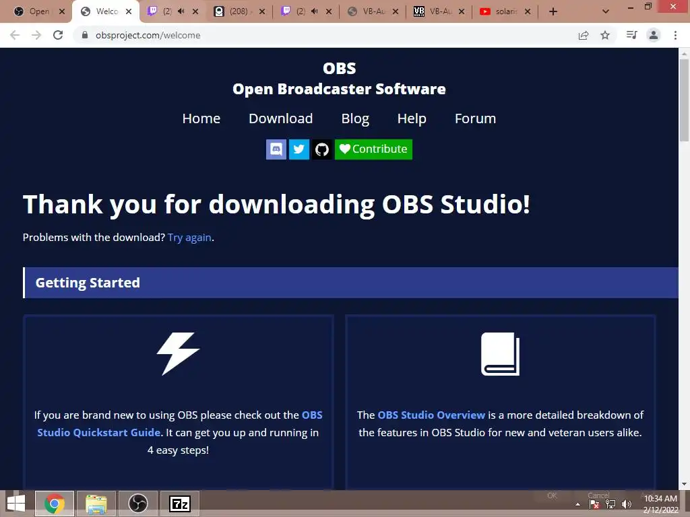Open the Discord icon link
The width and height of the screenshot is (690, 517).
point(276,149)
